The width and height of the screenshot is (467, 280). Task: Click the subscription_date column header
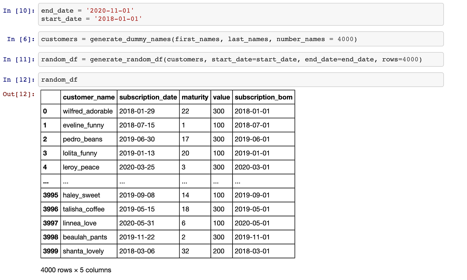pos(148,97)
